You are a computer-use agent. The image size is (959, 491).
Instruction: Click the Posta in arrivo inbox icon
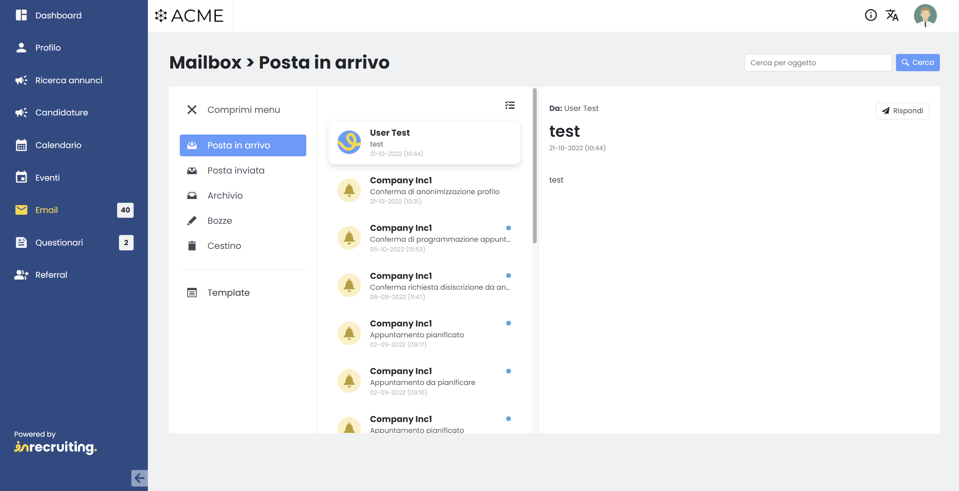192,145
